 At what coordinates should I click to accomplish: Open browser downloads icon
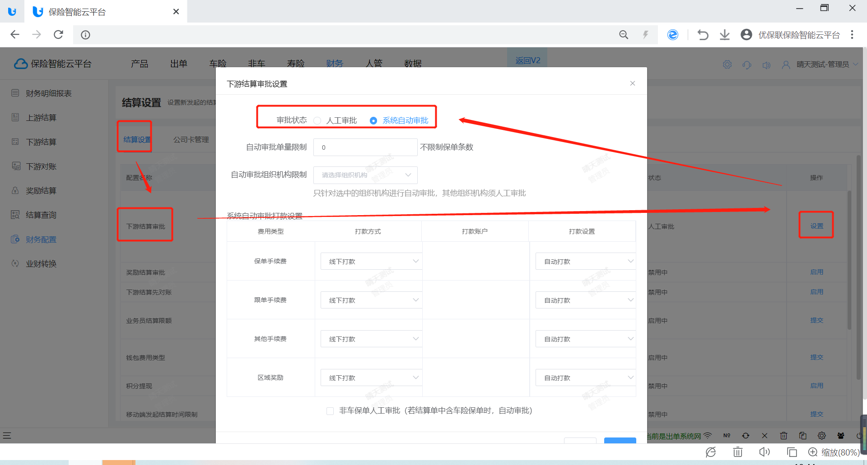725,35
